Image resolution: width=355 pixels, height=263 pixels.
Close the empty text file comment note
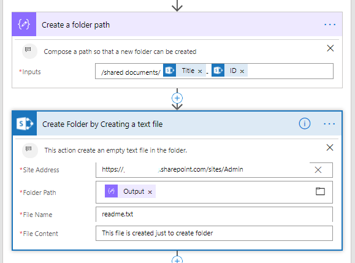(330, 148)
